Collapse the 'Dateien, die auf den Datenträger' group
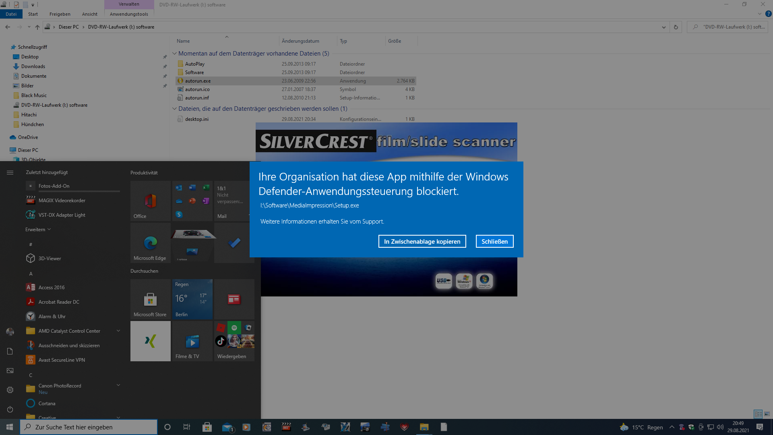Viewport: 773px width, 435px height. (174, 108)
